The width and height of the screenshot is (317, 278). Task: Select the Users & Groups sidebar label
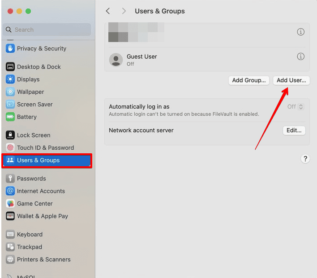39,160
